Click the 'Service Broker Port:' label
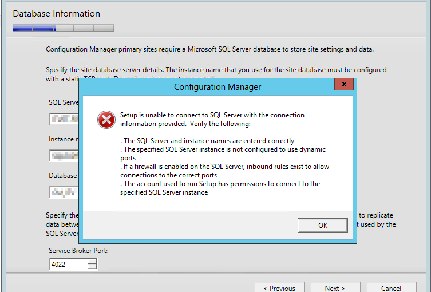The height and width of the screenshot is (292, 431). tap(78, 251)
